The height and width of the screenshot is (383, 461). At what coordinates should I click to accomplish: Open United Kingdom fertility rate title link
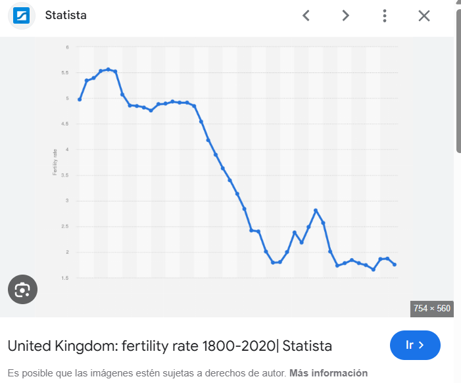[170, 346]
